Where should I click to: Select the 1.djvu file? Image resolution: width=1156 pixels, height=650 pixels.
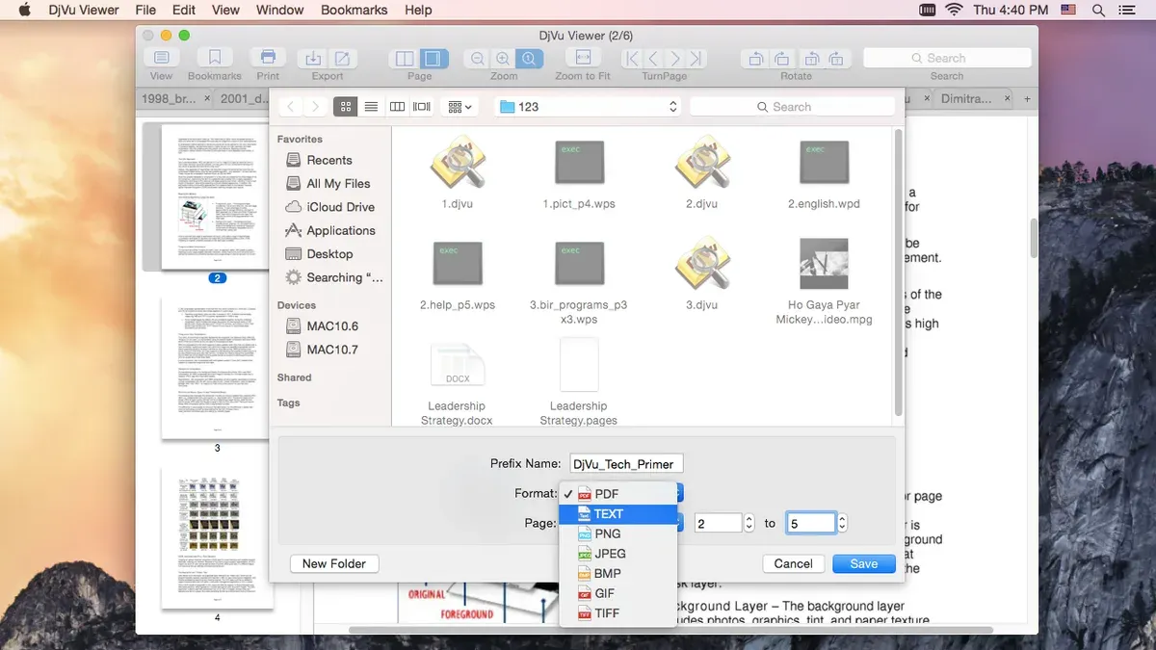point(457,173)
